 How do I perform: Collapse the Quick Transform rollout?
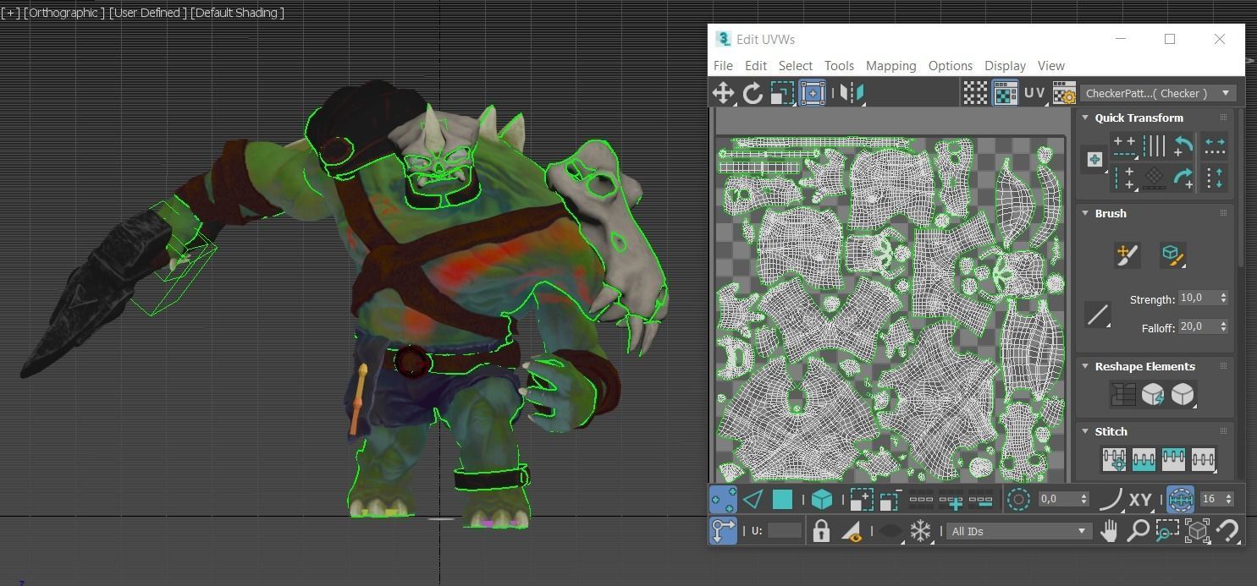(x=1085, y=118)
